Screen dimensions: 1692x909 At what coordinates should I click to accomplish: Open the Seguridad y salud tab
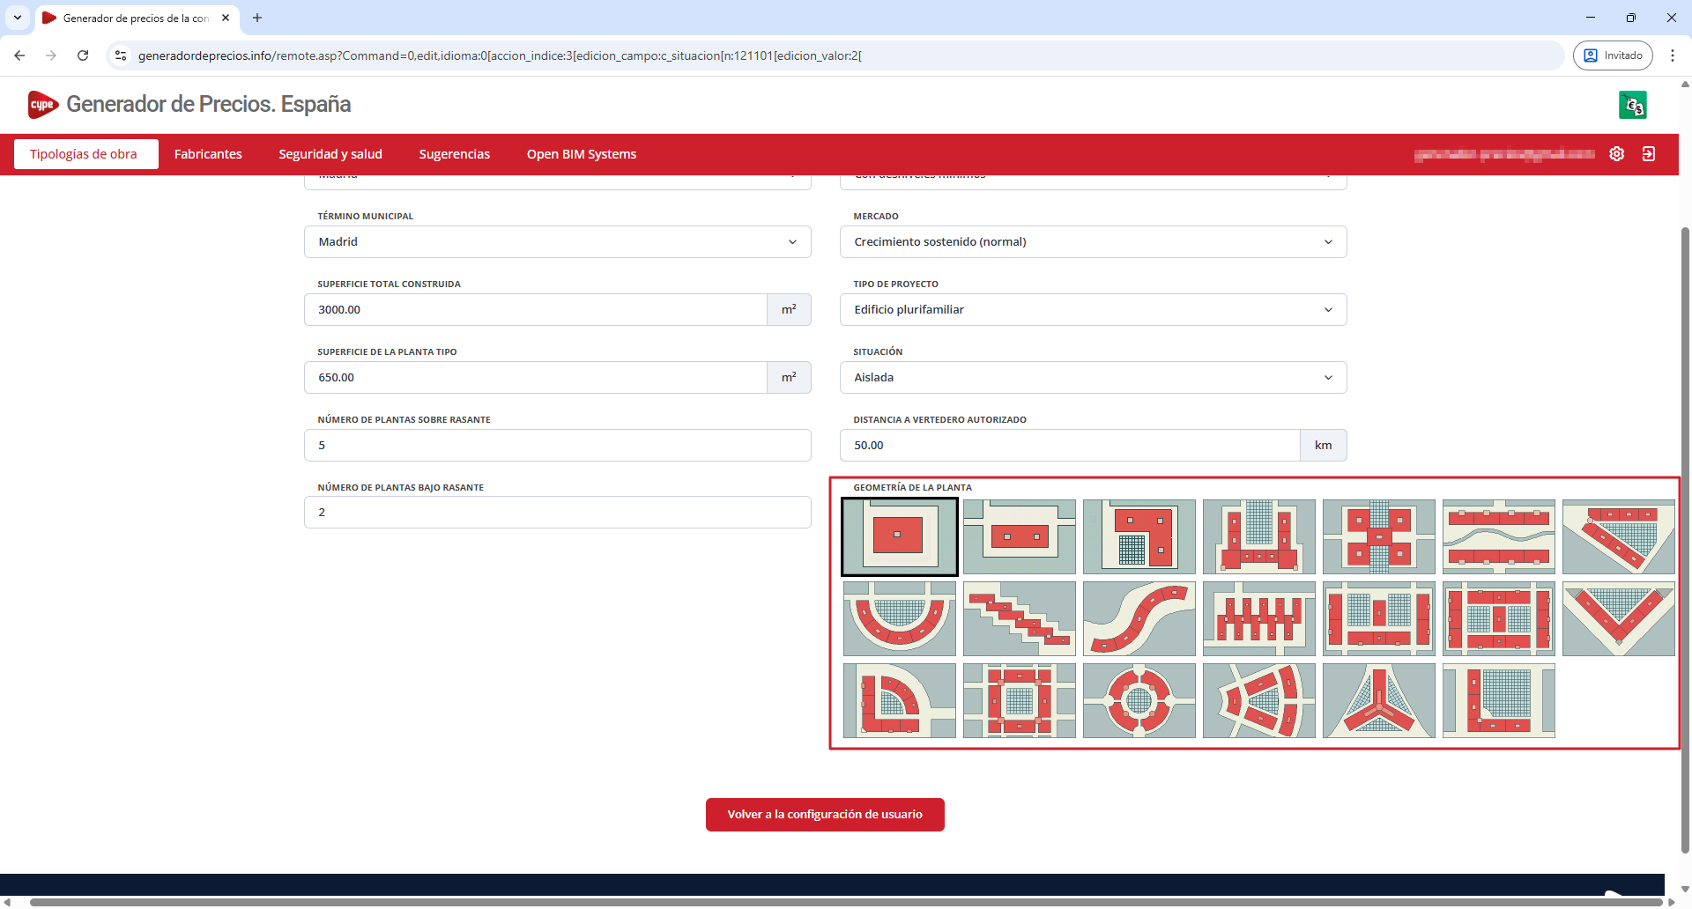point(330,154)
